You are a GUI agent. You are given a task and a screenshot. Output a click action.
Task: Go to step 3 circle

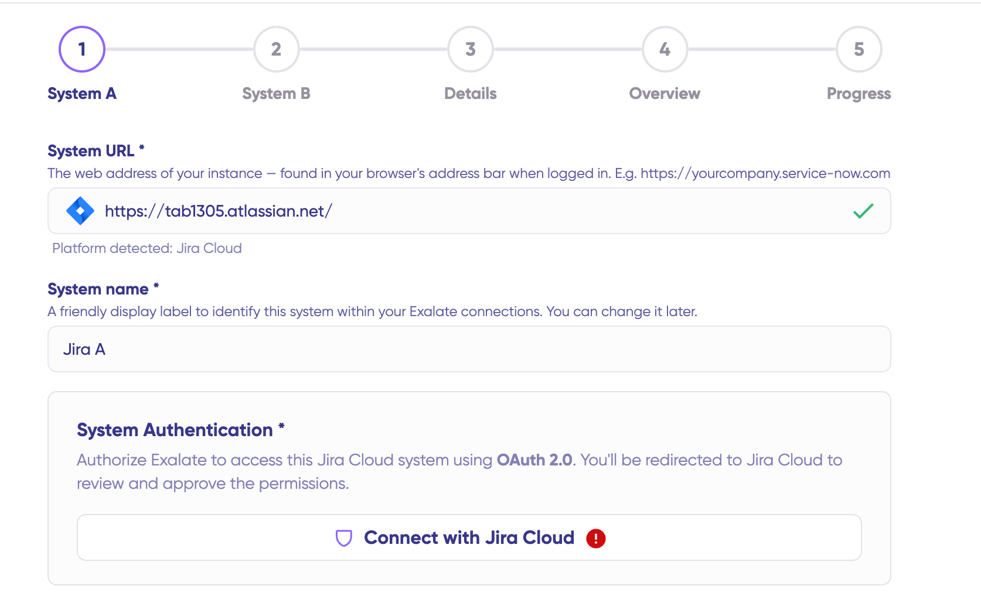pyautogui.click(x=471, y=49)
